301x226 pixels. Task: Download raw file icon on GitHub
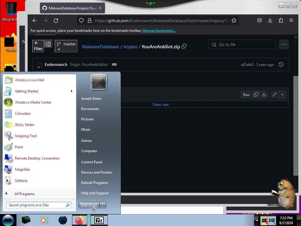[264, 94]
